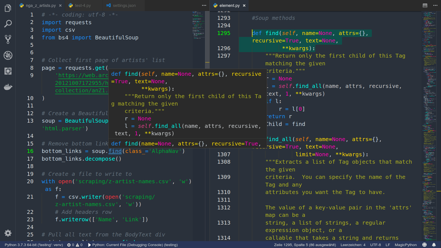The height and width of the screenshot is (248, 441).
Task: Click line number 1308 in element.py
Action: tap(224, 162)
